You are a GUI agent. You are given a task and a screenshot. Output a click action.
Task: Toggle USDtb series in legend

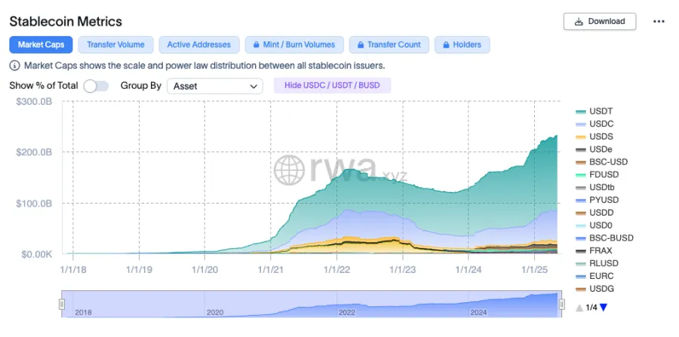[x=595, y=187]
